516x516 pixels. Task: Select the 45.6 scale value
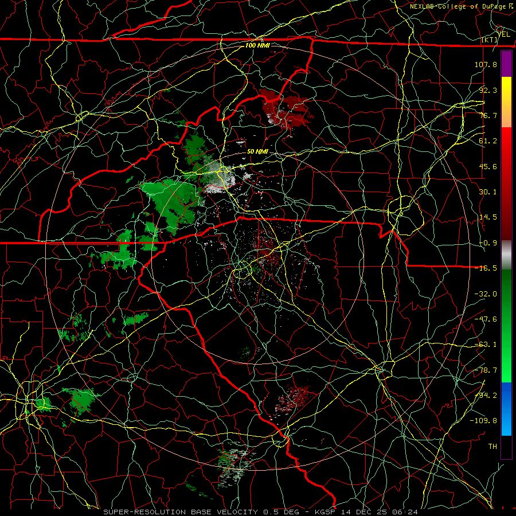[x=488, y=166]
